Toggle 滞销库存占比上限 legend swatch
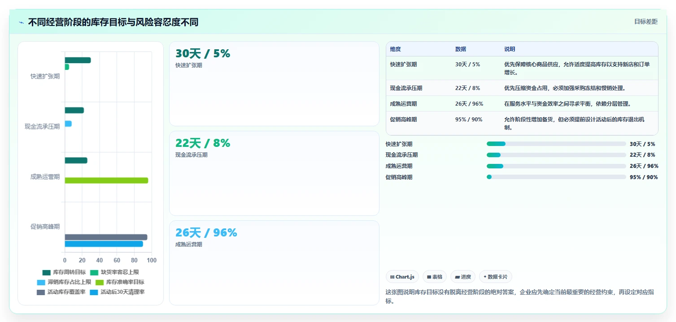The height and width of the screenshot is (322, 676). (x=41, y=282)
